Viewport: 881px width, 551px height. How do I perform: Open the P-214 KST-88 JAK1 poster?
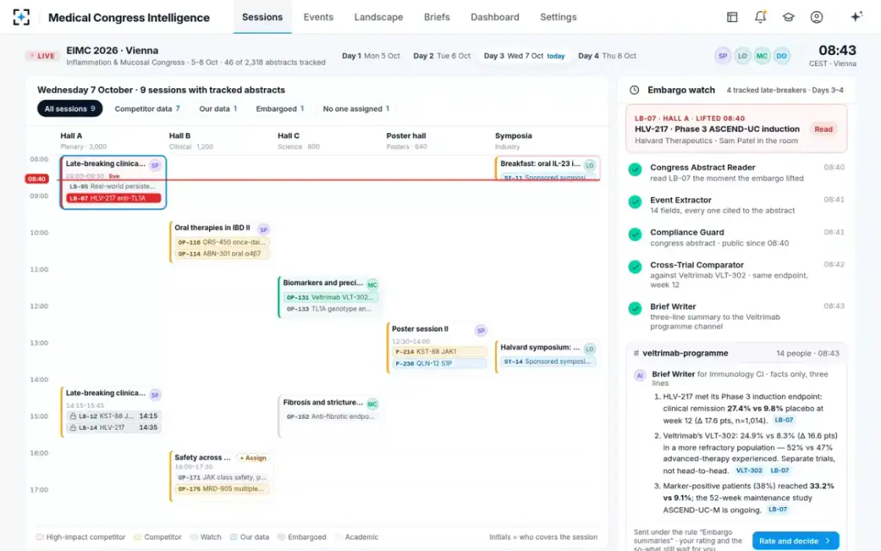click(440, 352)
